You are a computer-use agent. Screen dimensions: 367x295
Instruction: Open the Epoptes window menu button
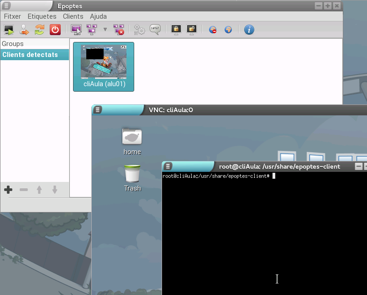[x=6, y=5]
